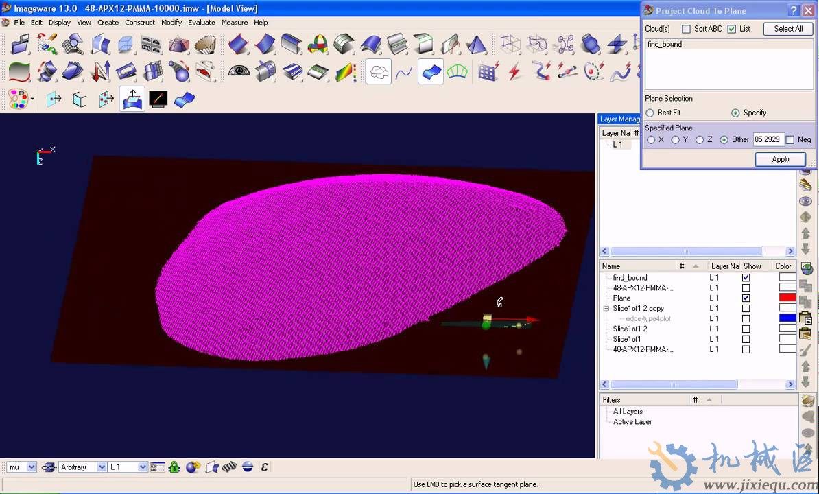The height and width of the screenshot is (494, 819).
Task: Open the Evaluate menu
Action: tap(201, 22)
